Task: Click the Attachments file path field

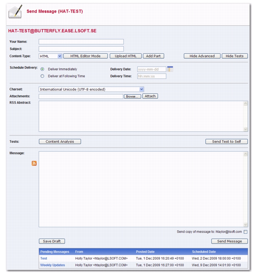Action: click(x=81, y=96)
